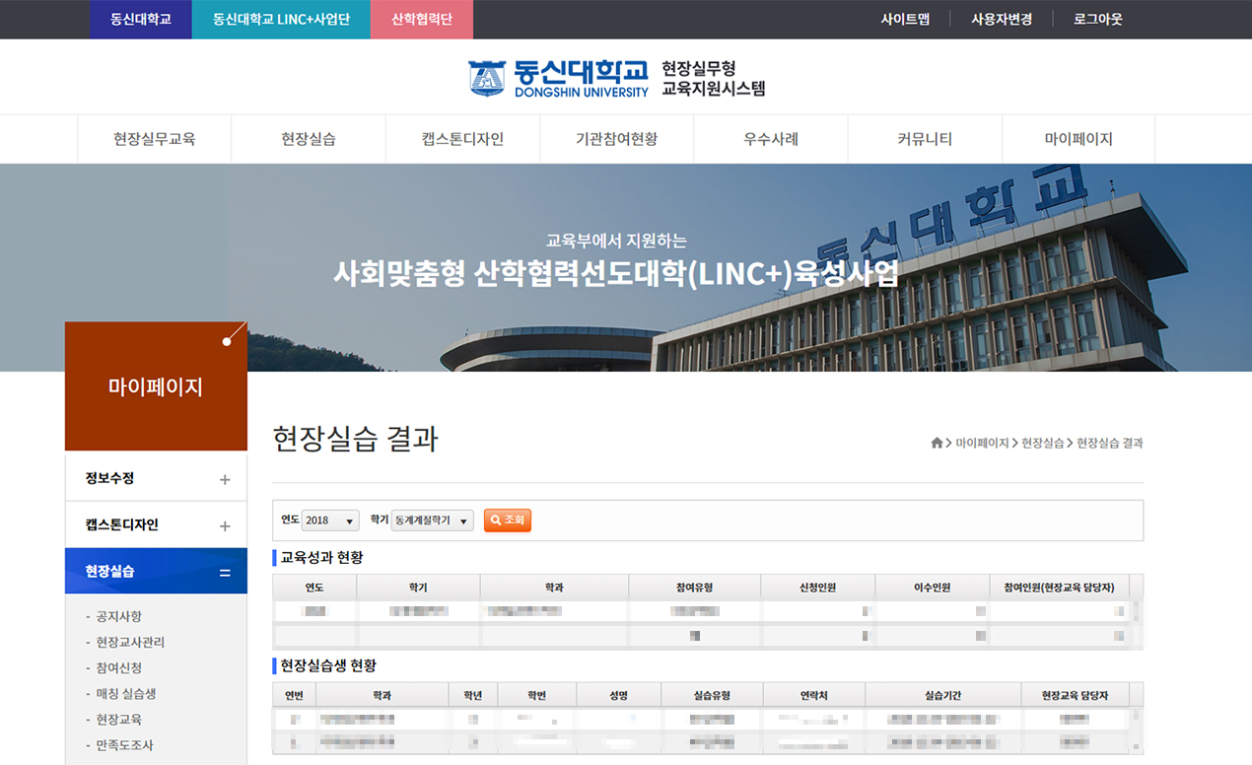Click the LINC+ 육성사업 banner headline

(x=616, y=272)
